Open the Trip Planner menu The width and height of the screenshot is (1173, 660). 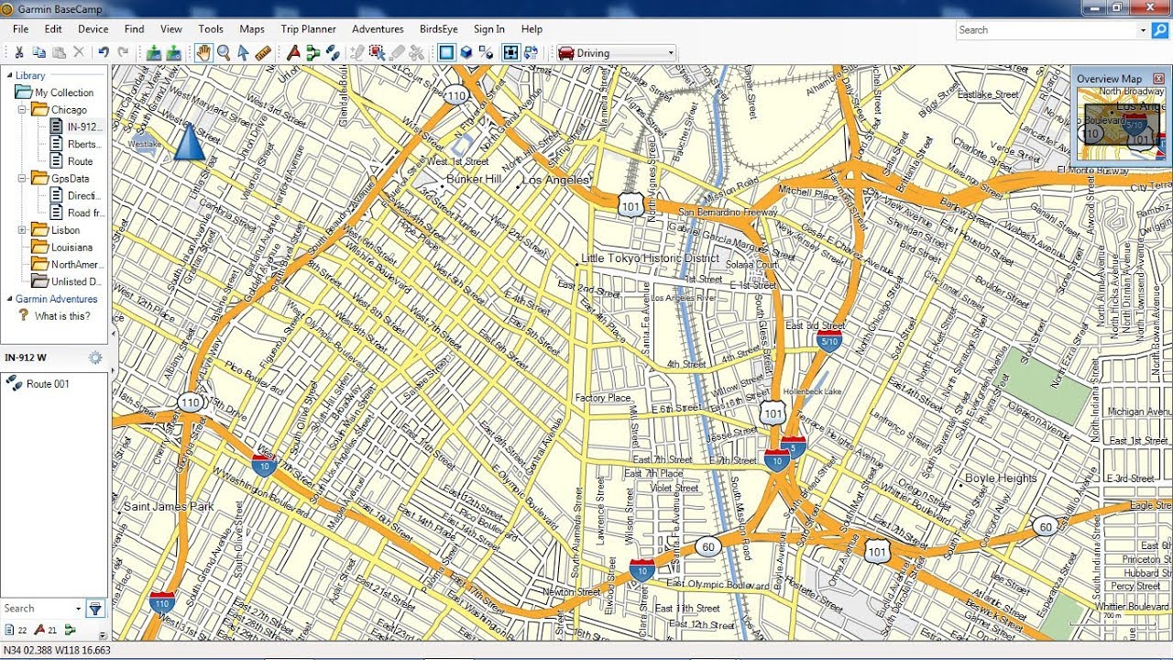[308, 29]
